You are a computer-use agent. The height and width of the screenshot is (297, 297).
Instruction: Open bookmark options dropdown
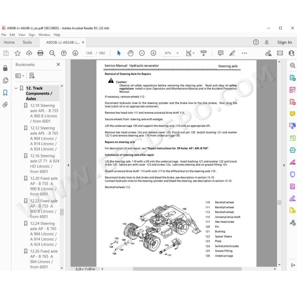click(20, 76)
